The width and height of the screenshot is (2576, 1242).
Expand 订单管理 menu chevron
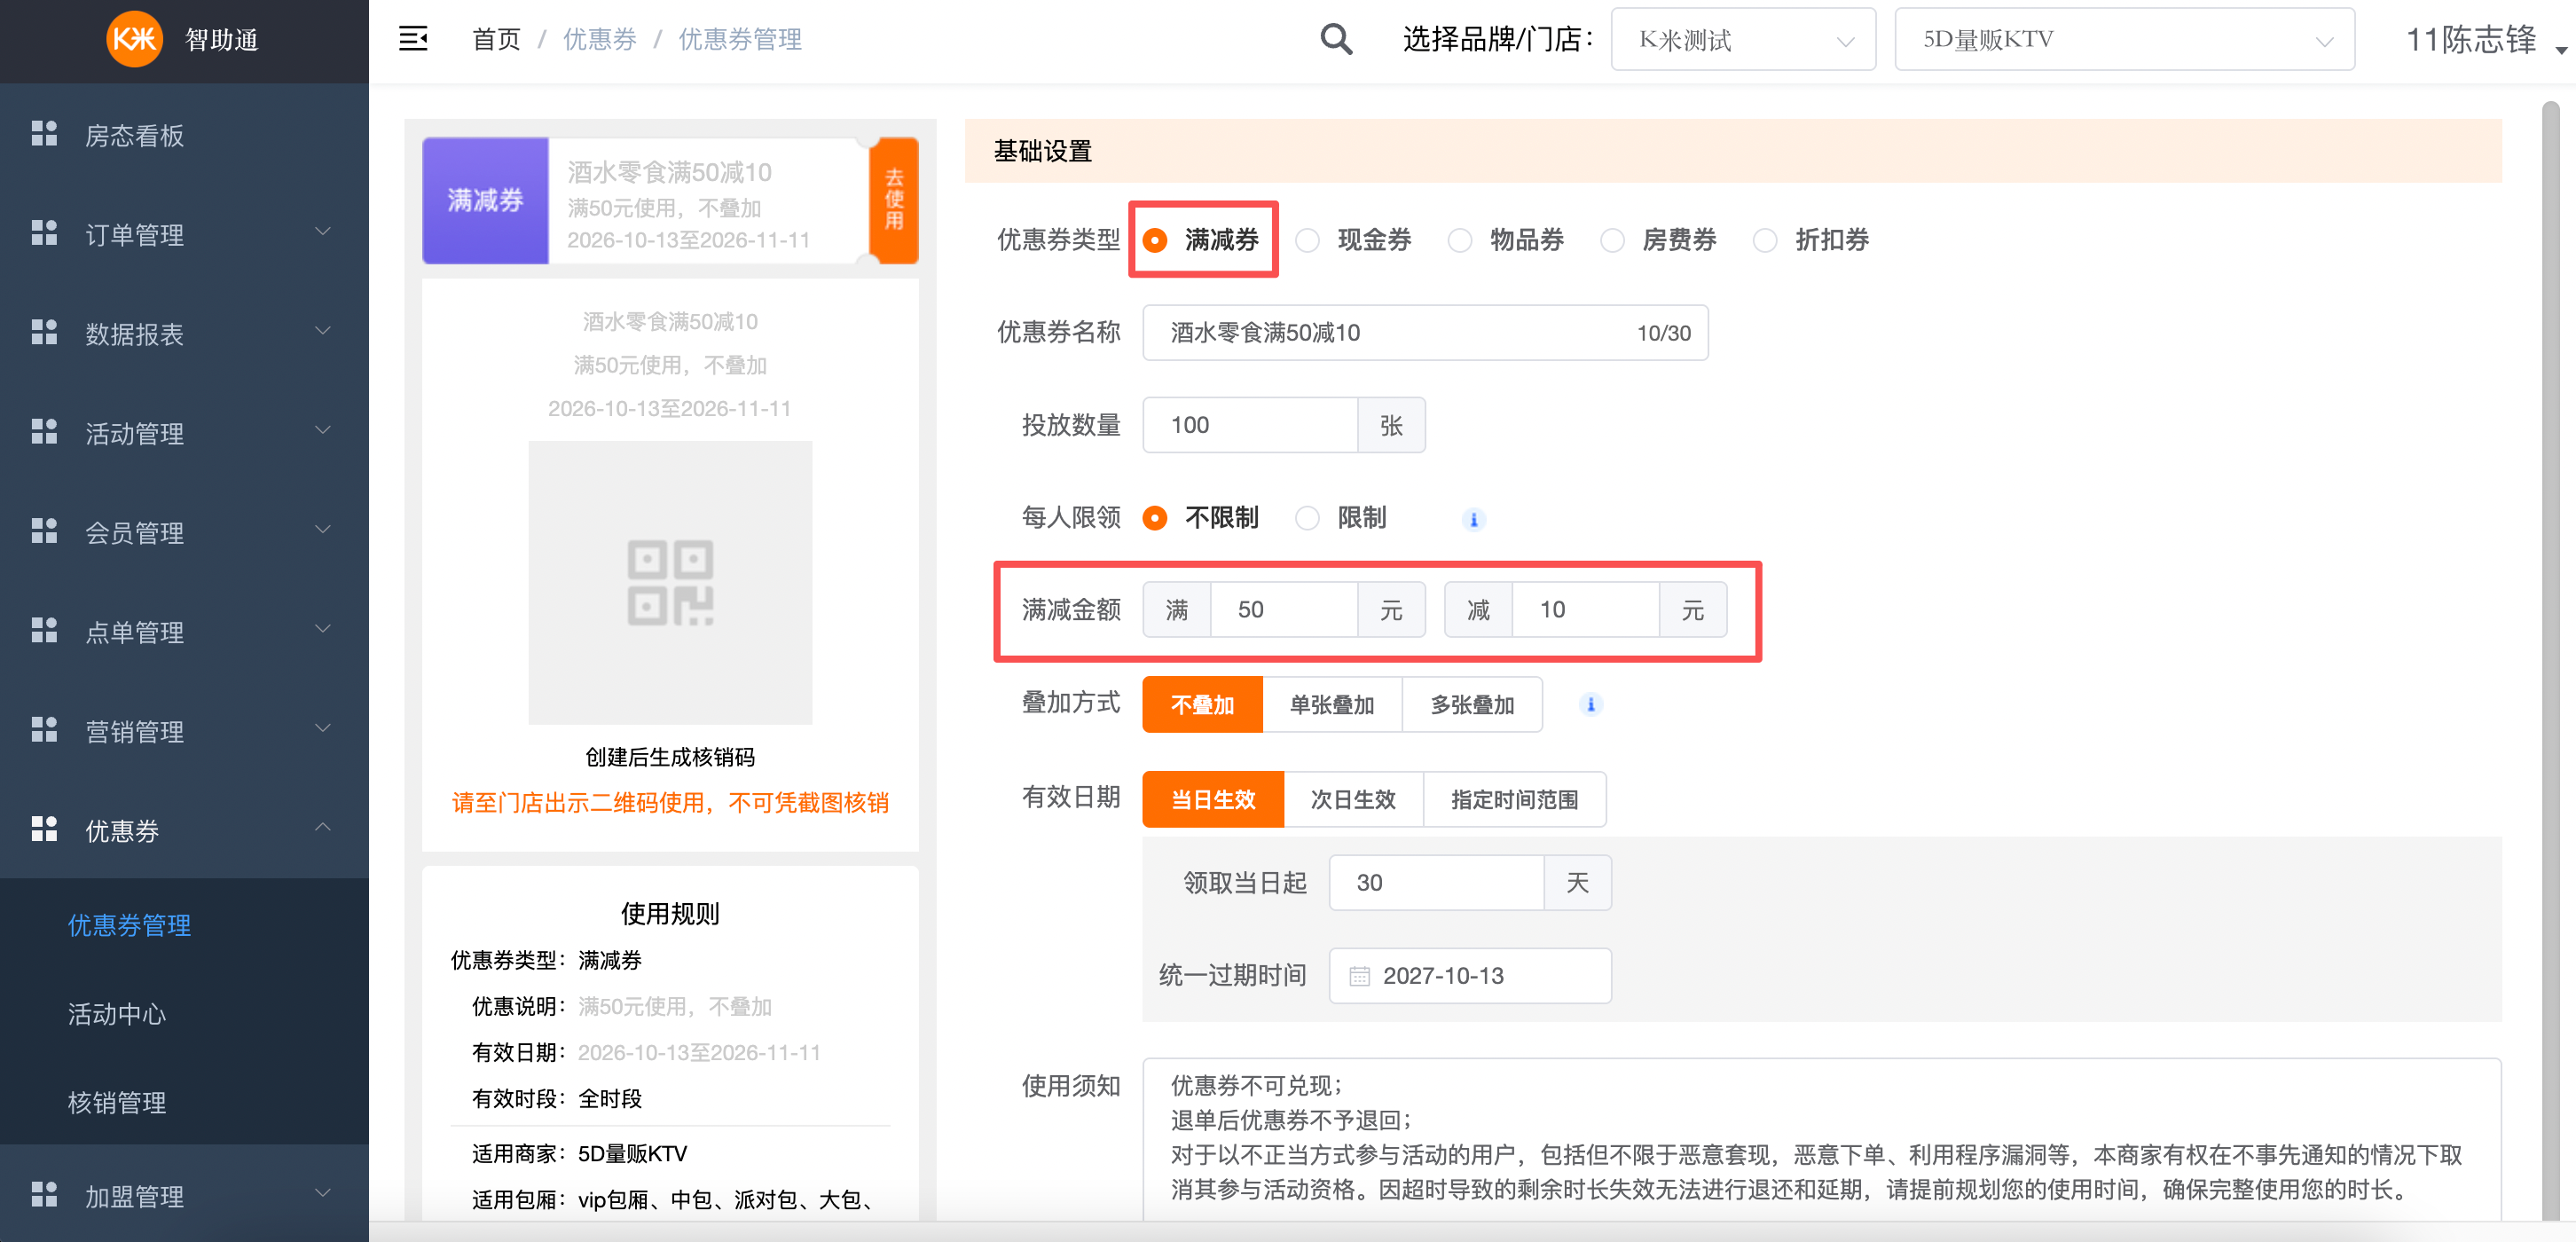[323, 231]
